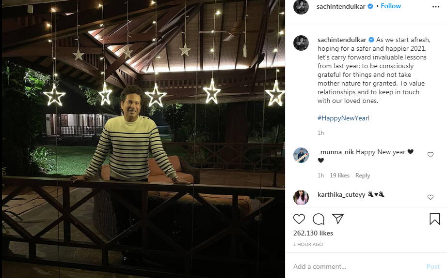Share post using paper plane icon

pyautogui.click(x=338, y=219)
